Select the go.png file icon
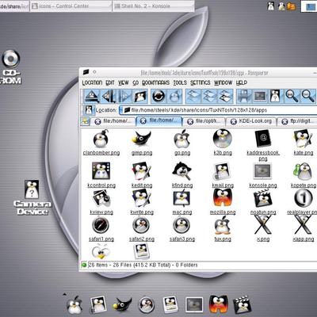Image resolution: width=317 pixels, height=317 pixels. [182, 139]
